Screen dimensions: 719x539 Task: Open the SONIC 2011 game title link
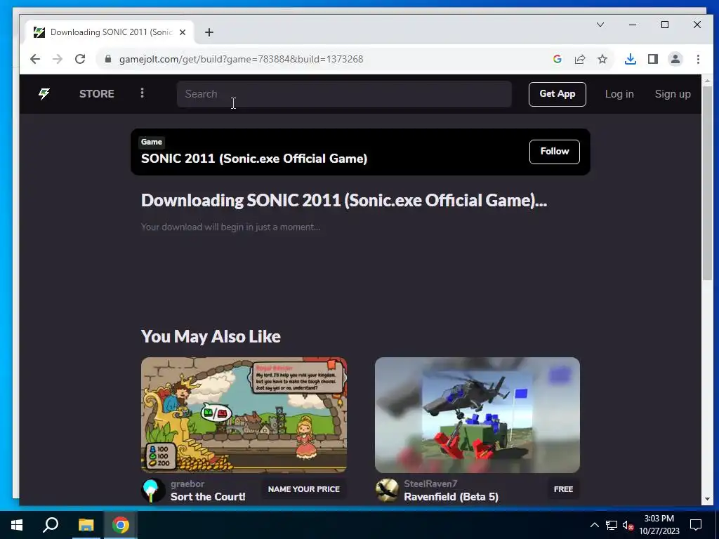click(254, 159)
